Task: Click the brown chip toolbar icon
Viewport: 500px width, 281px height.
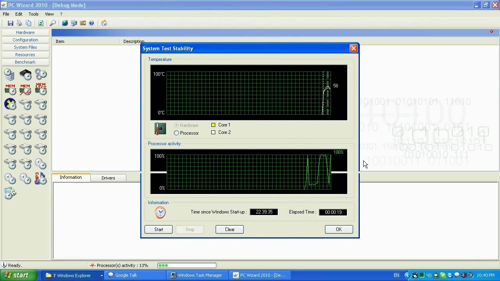Action: point(83,23)
